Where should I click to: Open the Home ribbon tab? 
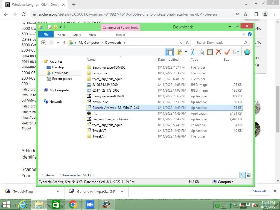(62, 35)
